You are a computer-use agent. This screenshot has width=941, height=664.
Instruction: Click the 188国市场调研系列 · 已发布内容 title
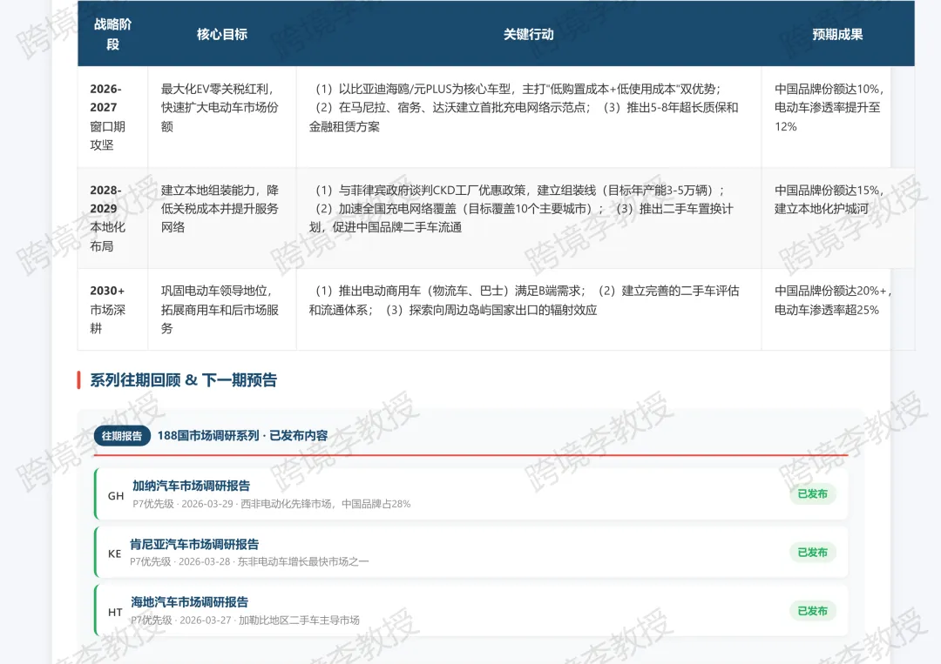[x=242, y=436]
